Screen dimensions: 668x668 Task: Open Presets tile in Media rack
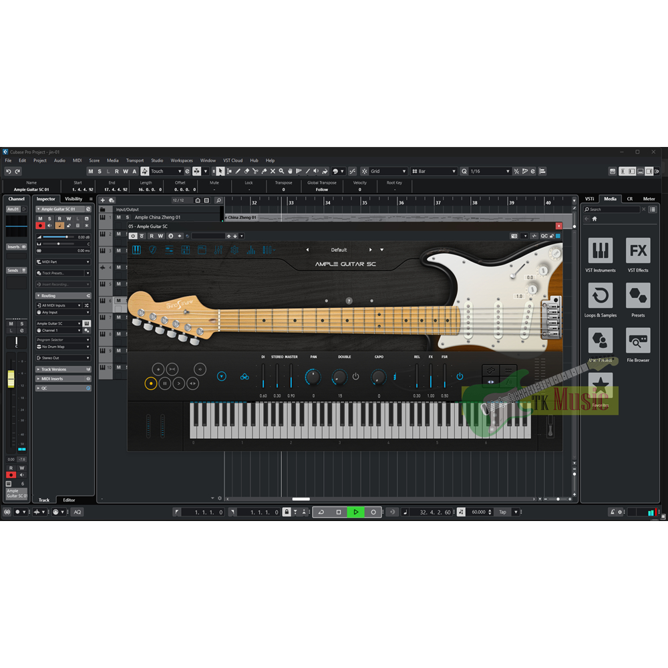point(638,295)
